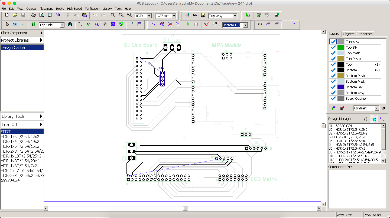The height and width of the screenshot is (218, 390).
Task: Click the add layer icon below layers list
Action: coord(333,108)
